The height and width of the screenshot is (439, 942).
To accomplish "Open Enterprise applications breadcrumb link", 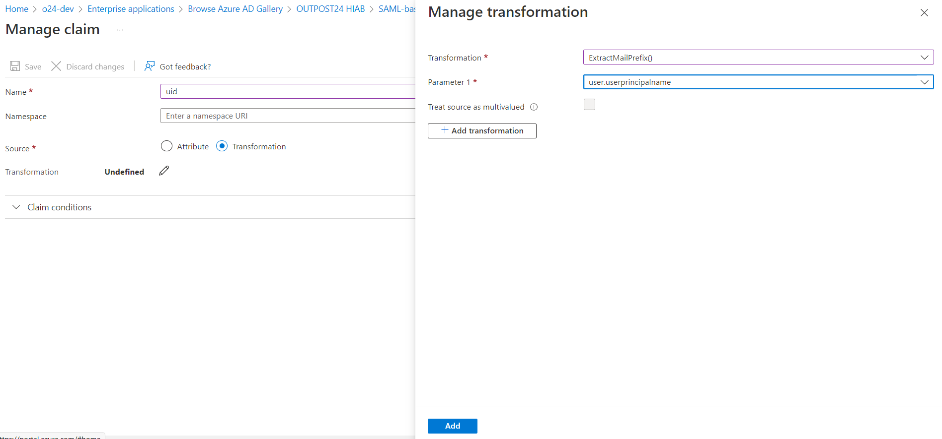I will [131, 9].
